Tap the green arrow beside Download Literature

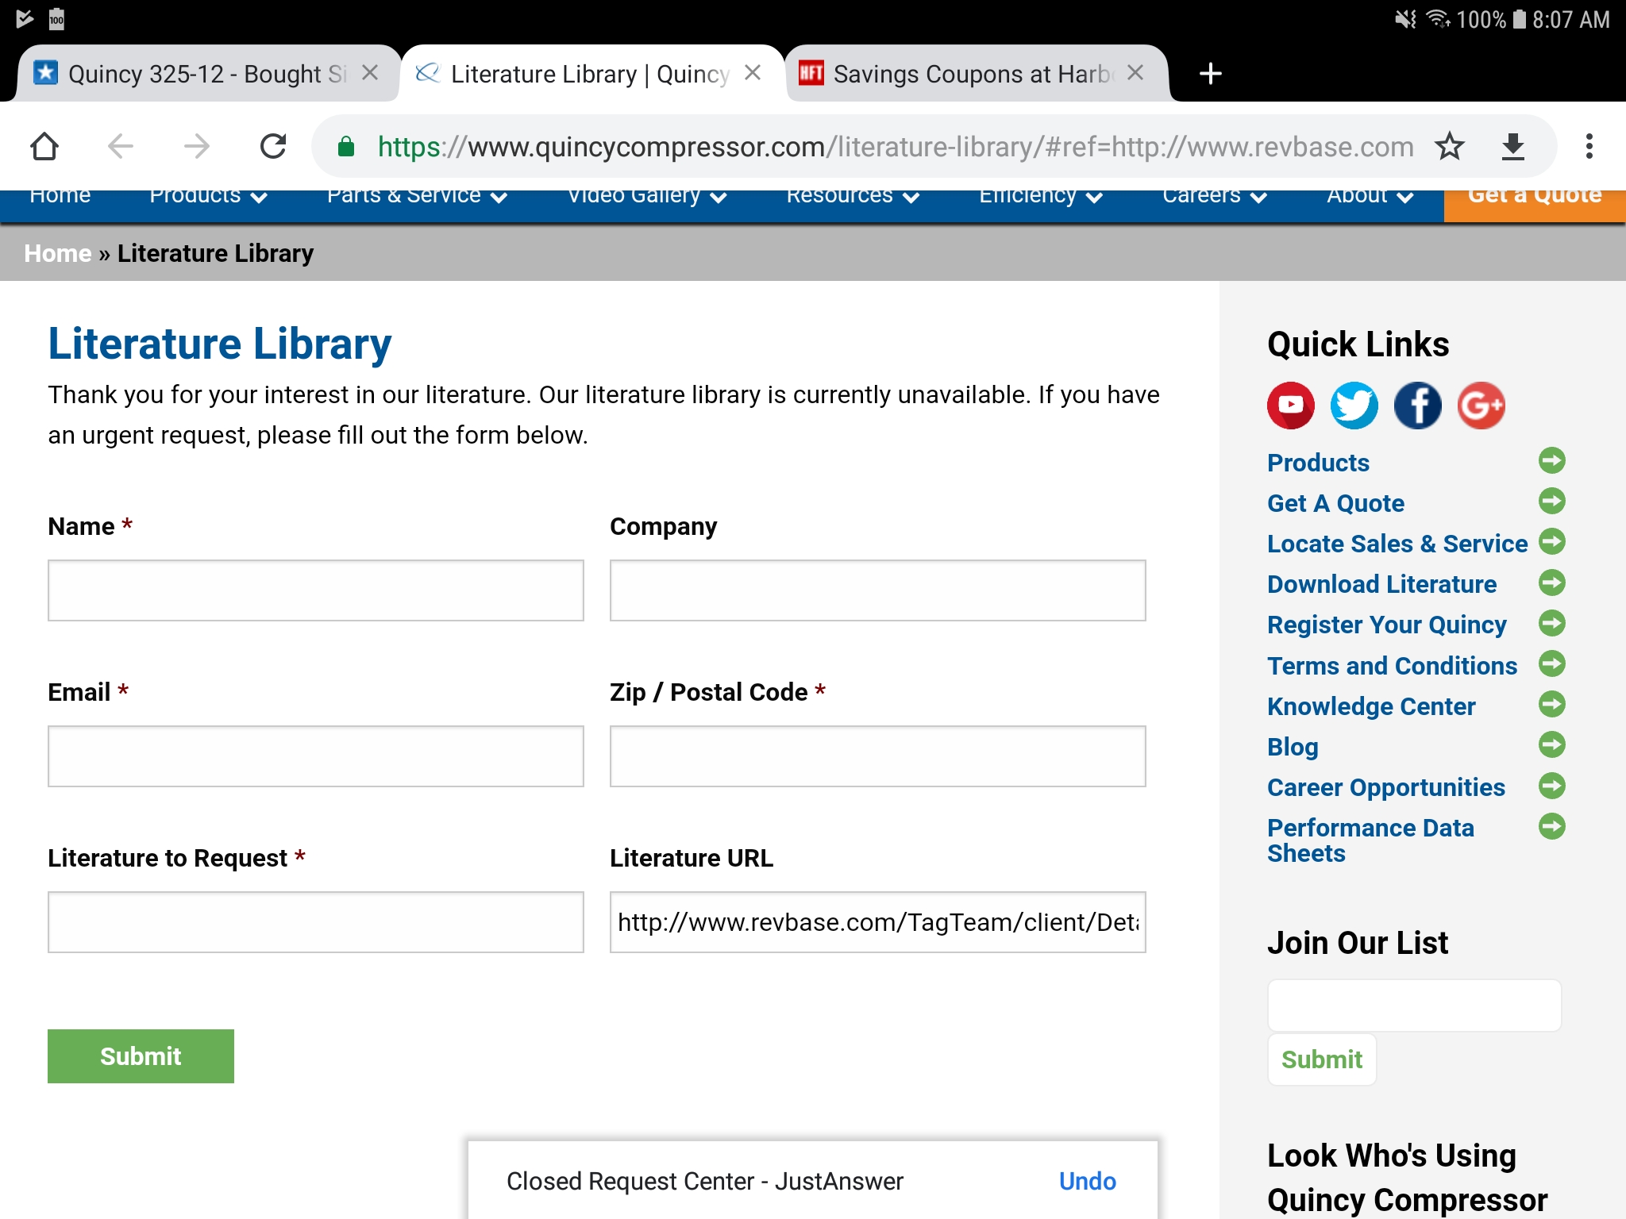(1552, 583)
